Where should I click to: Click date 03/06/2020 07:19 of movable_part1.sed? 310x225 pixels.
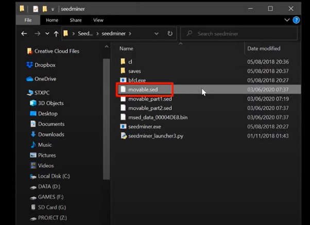(x=268, y=99)
